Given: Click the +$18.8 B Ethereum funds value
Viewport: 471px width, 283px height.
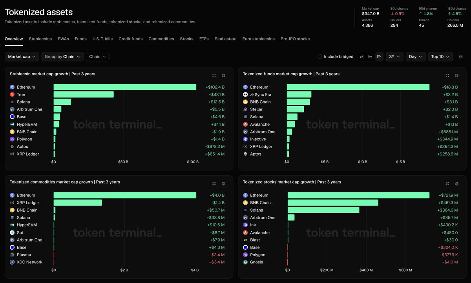Looking at the screenshot, I should coord(449,87).
